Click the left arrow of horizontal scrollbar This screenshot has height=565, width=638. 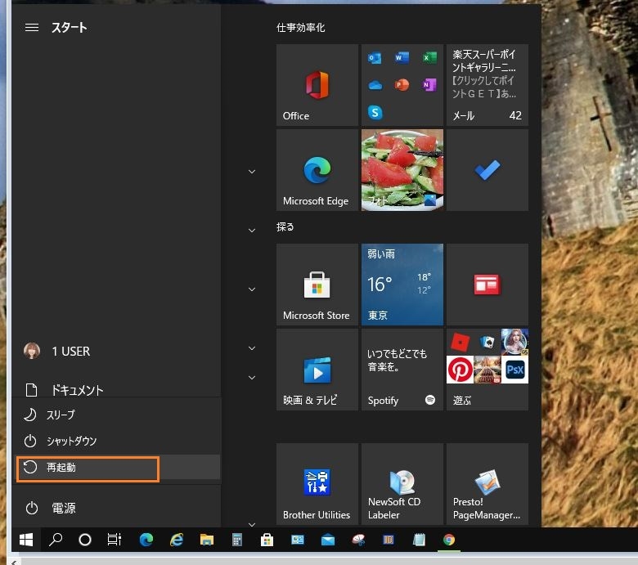tap(14, 562)
